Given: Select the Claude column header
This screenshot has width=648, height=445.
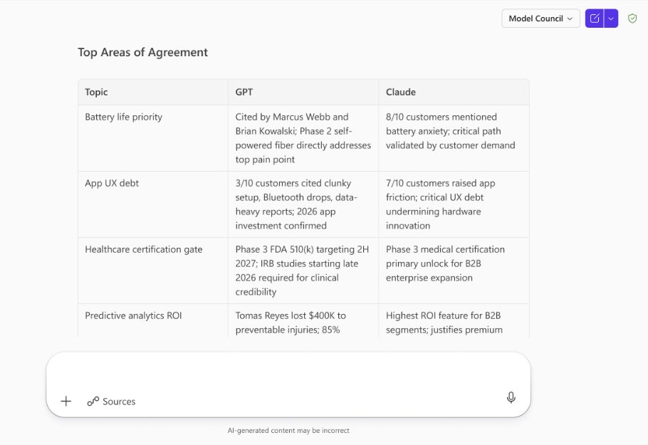Looking at the screenshot, I should [401, 92].
